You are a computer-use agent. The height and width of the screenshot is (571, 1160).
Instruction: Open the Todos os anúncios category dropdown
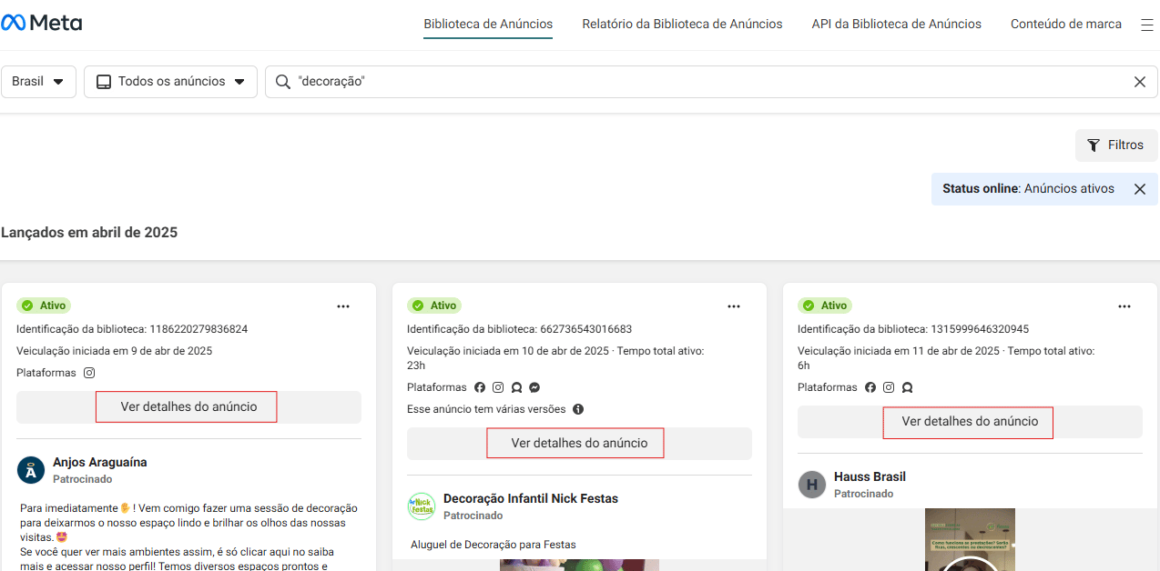click(170, 82)
